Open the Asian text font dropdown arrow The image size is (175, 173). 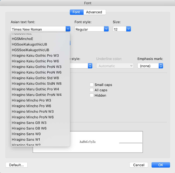coord(68,29)
